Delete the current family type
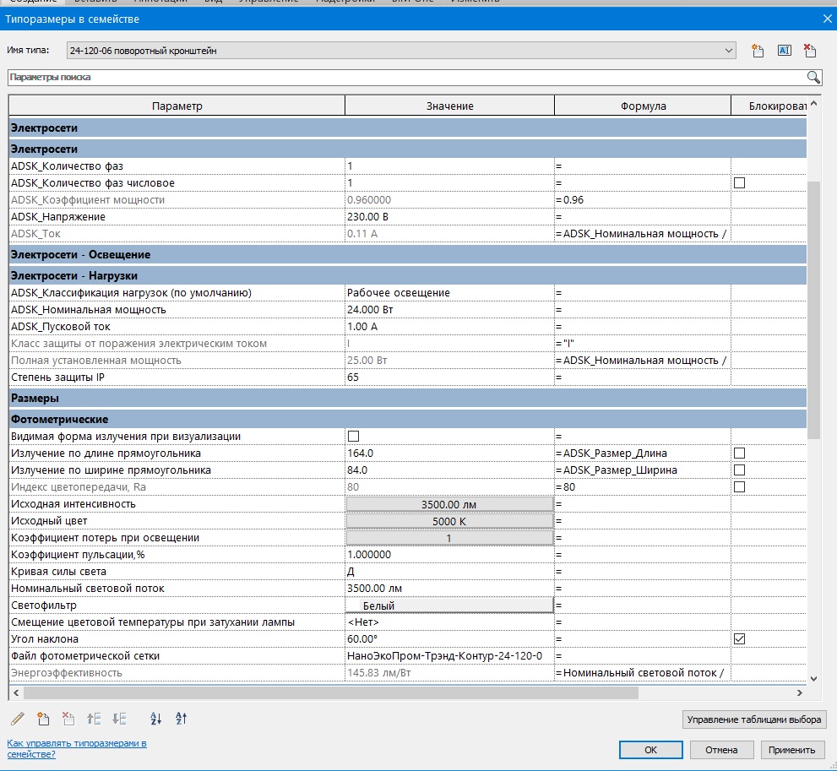This screenshot has width=837, height=771. point(810,51)
